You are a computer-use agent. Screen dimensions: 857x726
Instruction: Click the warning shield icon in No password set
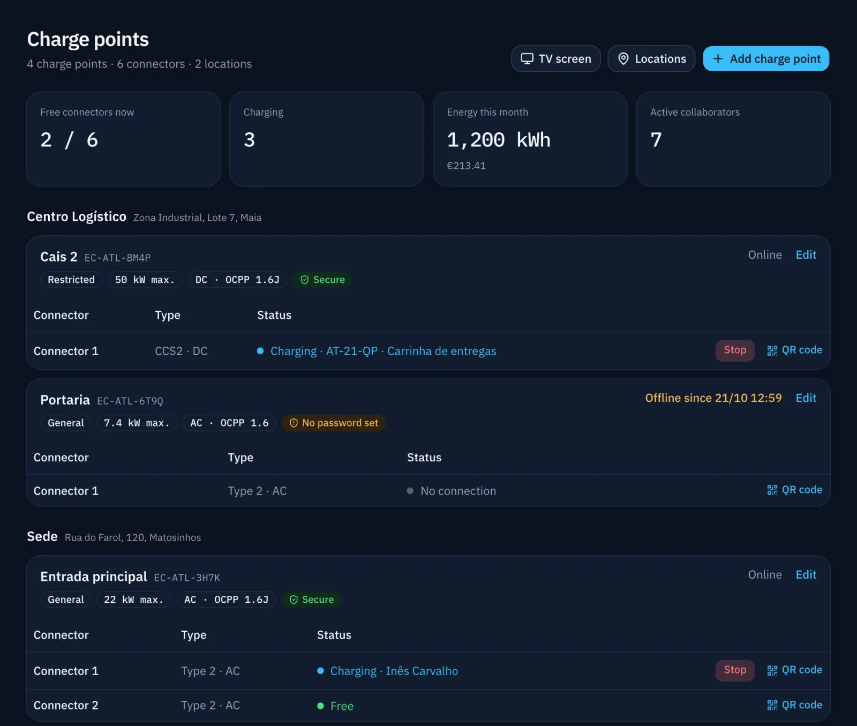tap(294, 423)
